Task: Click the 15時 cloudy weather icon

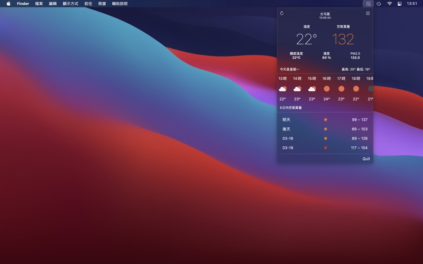Action: tap(312, 89)
